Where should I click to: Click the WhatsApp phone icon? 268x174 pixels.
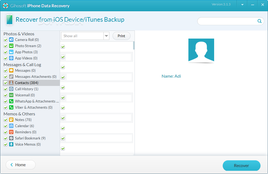click(11, 101)
